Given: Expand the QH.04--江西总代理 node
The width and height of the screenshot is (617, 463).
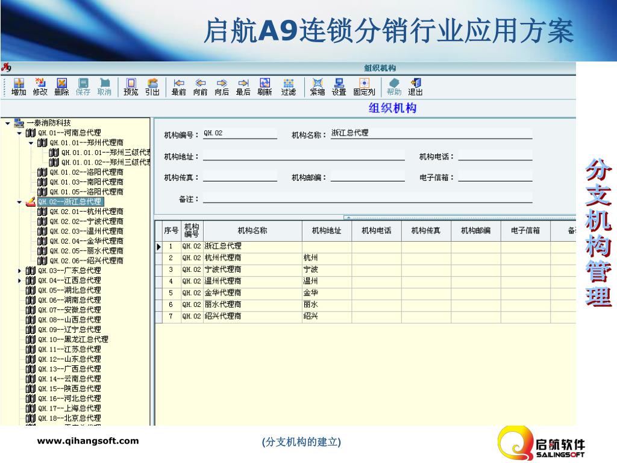Looking at the screenshot, I should 19,281.
